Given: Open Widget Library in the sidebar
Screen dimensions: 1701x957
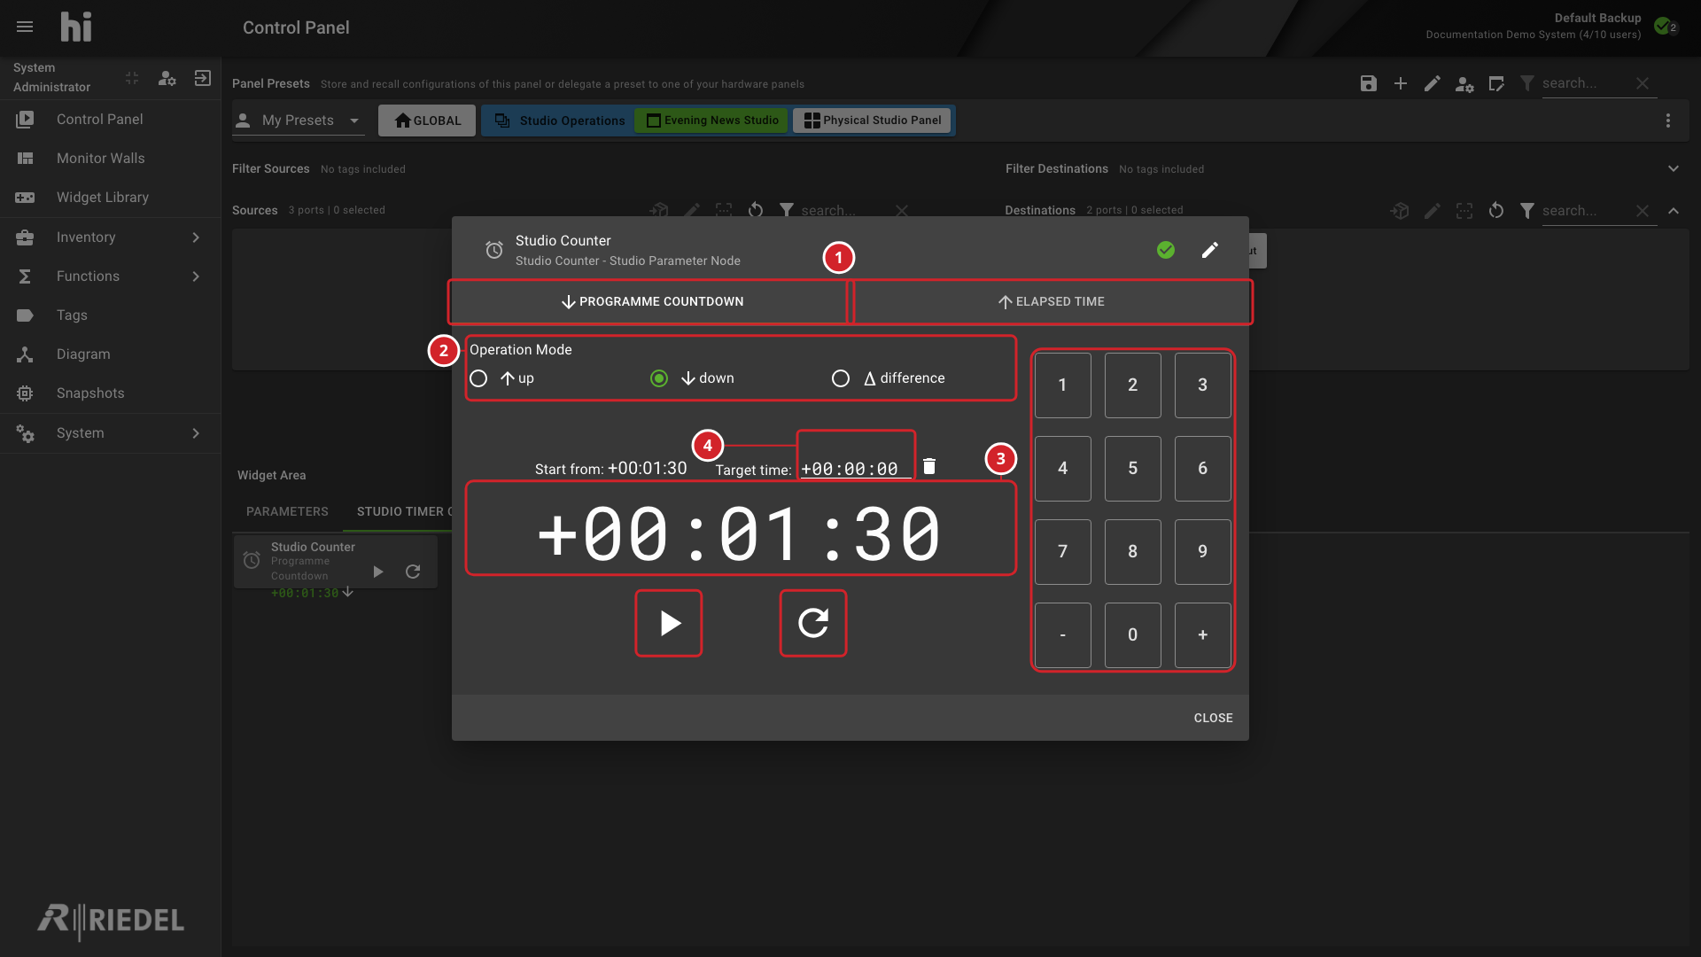Looking at the screenshot, I should point(110,198).
